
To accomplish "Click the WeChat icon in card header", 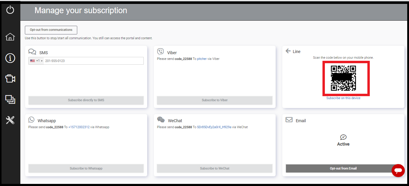I will [x=161, y=120].
